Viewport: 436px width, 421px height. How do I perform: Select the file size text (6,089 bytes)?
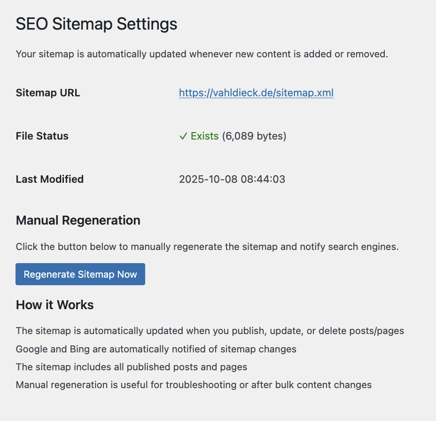254,136
